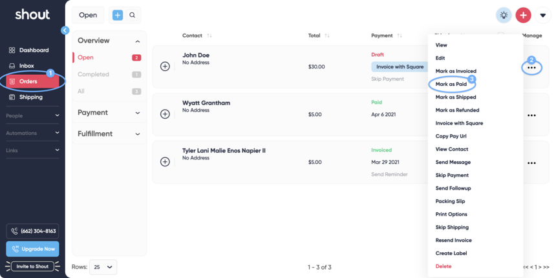Click Wyatt Grantham contact name
This screenshot has width=556, height=278.
pyautogui.click(x=206, y=103)
